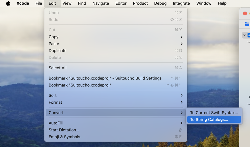The image size is (250, 147).
Task: Choose Duplicate from the Edit menu
Action: coord(57,51)
